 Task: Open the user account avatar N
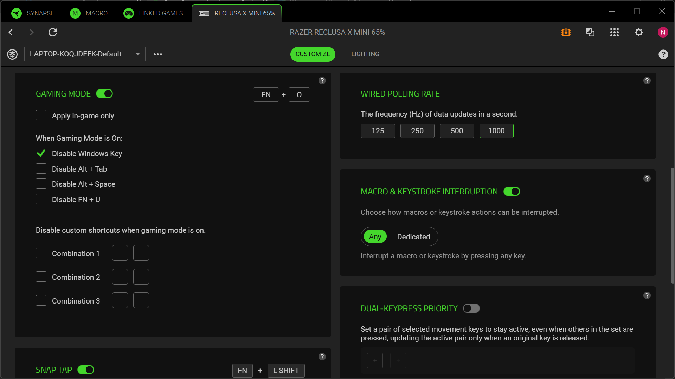pyautogui.click(x=663, y=32)
